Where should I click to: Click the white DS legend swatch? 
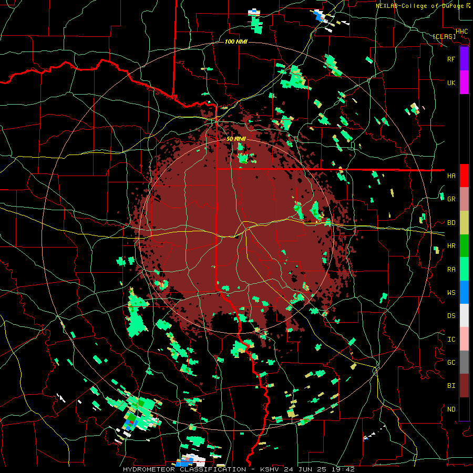coord(464,315)
